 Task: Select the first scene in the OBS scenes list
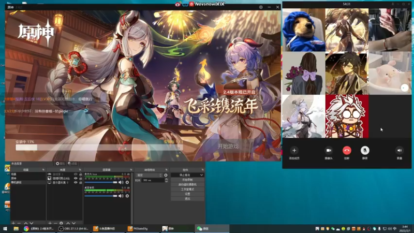point(28,174)
